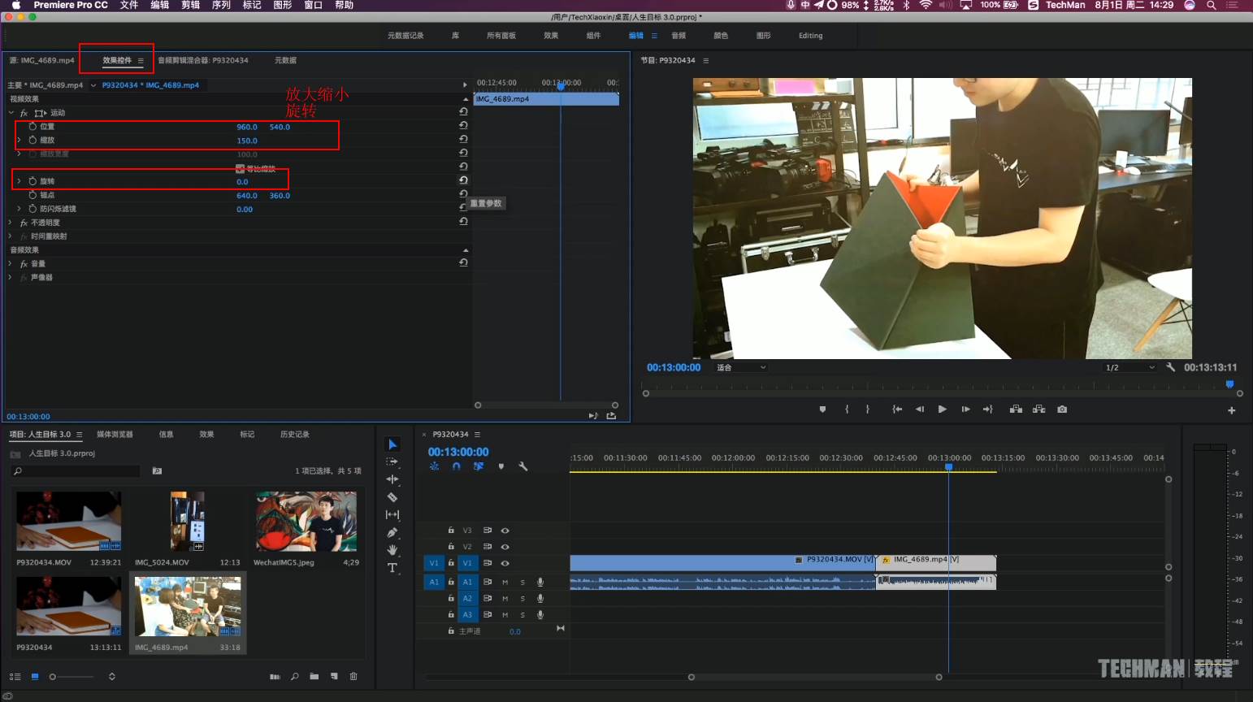Screen dimensions: 1253x702
Task: Enable voice-over record on A3
Action: tap(540, 615)
